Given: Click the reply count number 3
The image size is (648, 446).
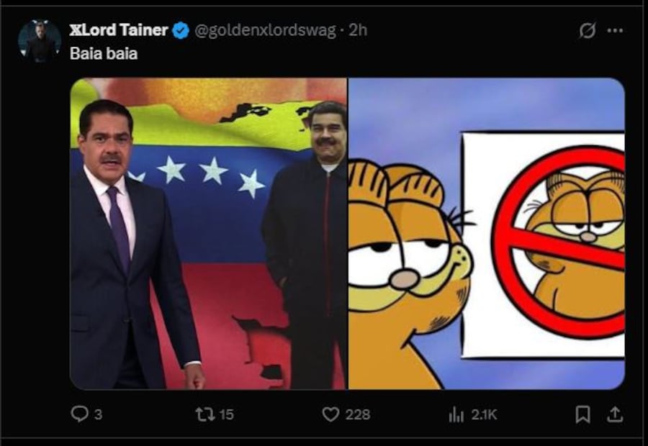Looking at the screenshot, I should [98, 414].
